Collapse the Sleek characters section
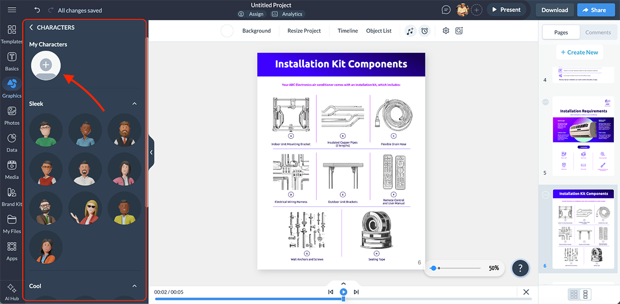This screenshot has height=304, width=620. (x=134, y=103)
